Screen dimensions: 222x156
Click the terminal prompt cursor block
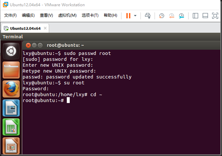[68, 100]
